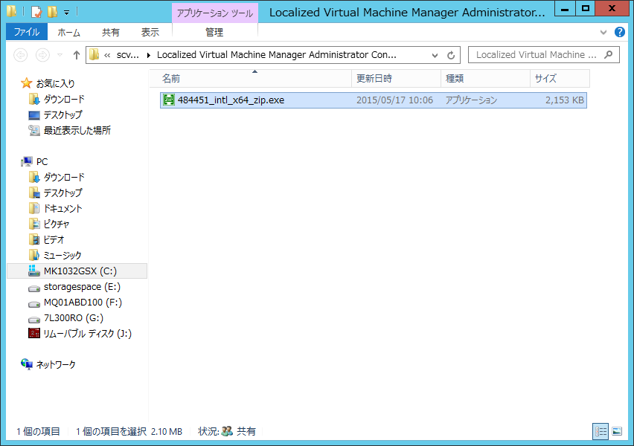Open the blue Help question mark icon
Viewport: 634px width, 446px height.
(619, 32)
